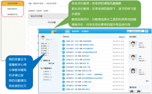Click author name 苏乐利 in the activity feed
Image resolution: width=152 pixels, height=94 pixels.
tap(77, 67)
